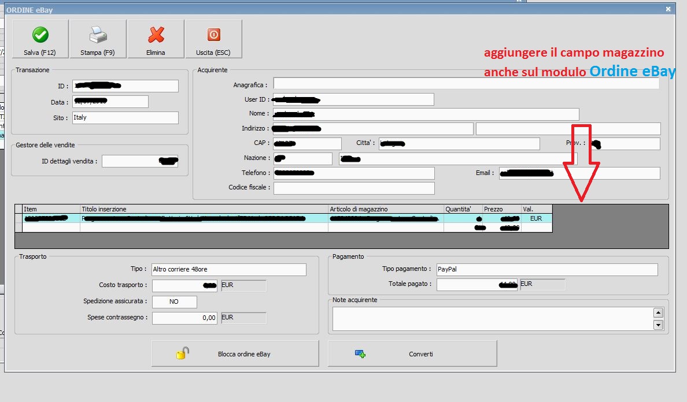
Task: Click the first Indirizzo field
Action: point(373,129)
